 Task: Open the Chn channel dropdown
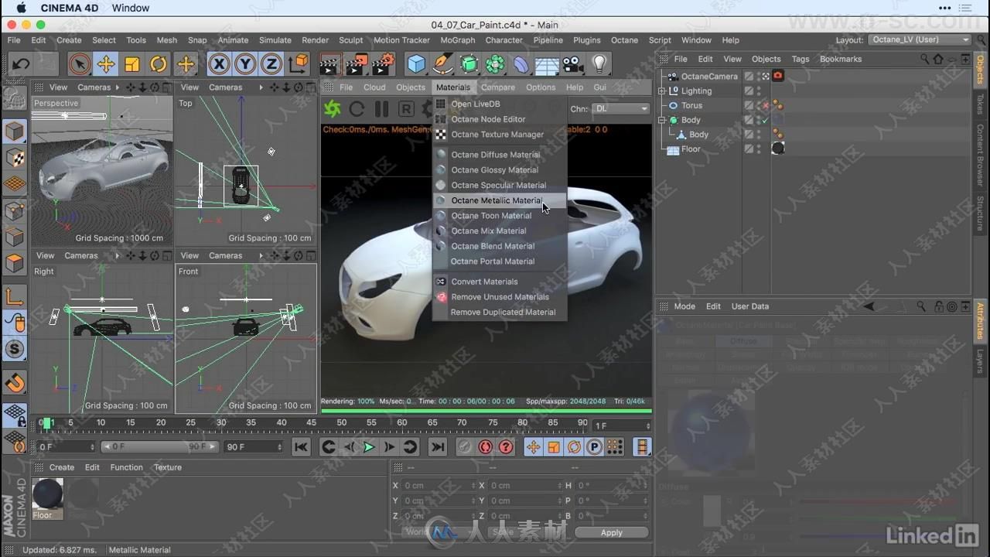[621, 109]
